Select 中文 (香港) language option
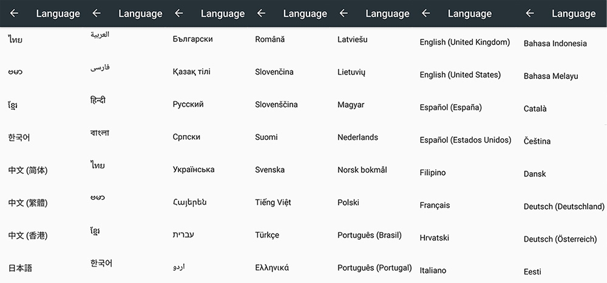Viewport: 607px width, 283px height. point(28,235)
